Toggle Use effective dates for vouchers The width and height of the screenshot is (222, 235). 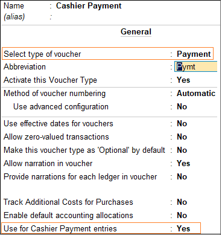click(x=182, y=123)
